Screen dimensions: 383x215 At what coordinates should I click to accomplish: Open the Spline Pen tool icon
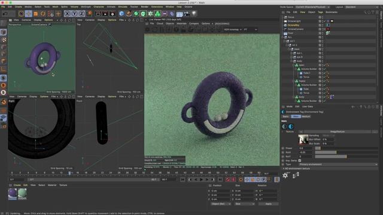[x=129, y=14]
